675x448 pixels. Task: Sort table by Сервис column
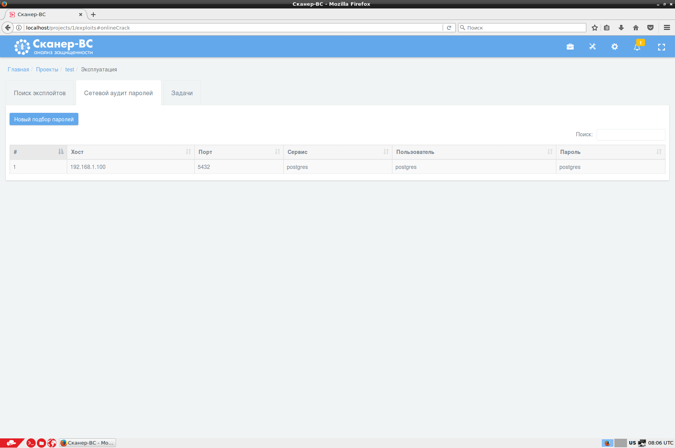tap(338, 152)
